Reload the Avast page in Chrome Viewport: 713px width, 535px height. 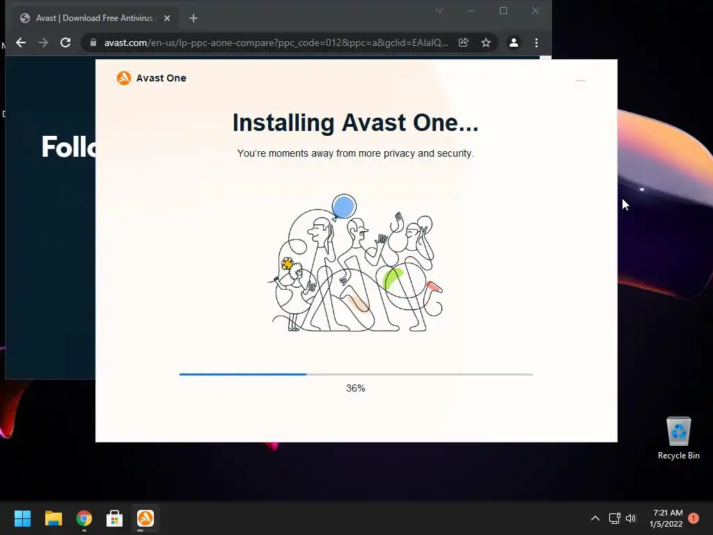(x=65, y=42)
